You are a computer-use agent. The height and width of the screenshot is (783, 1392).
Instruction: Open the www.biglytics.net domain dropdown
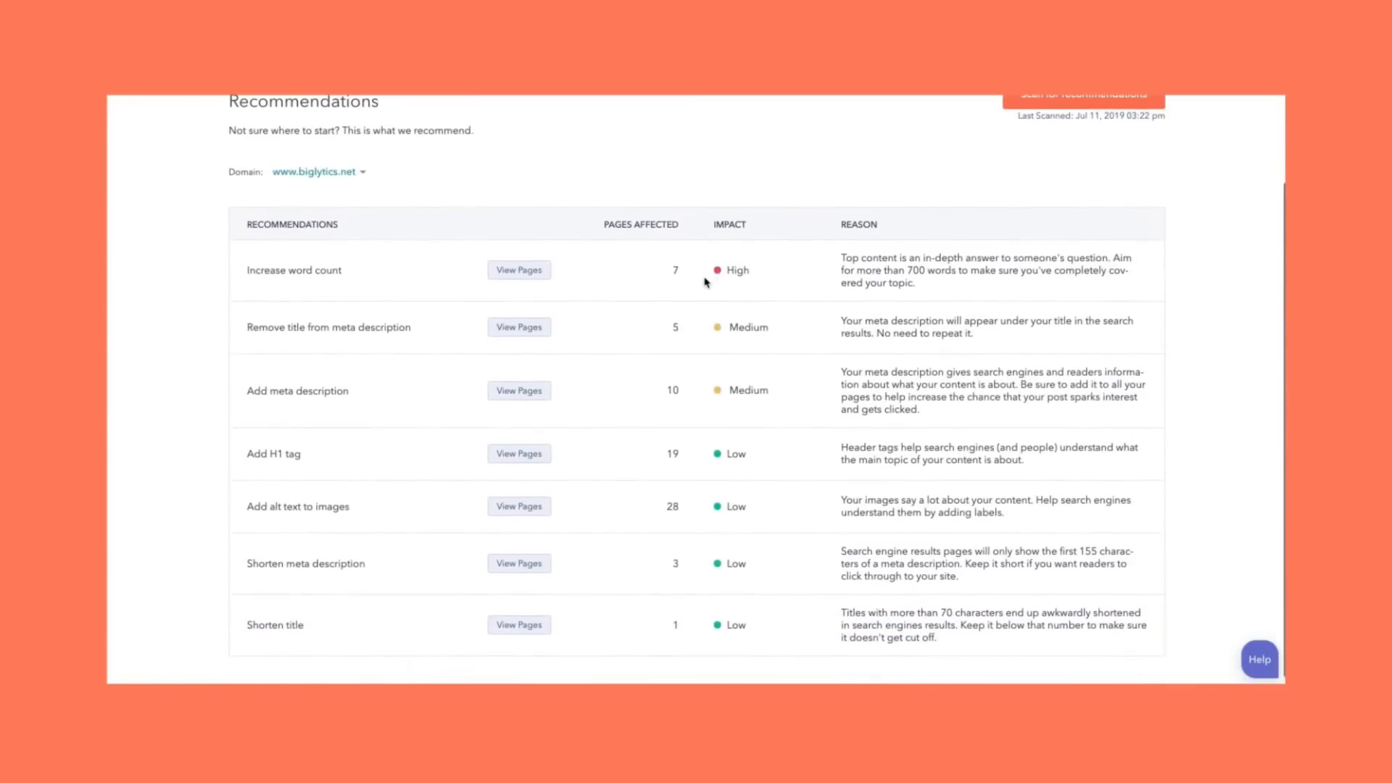coord(314,172)
